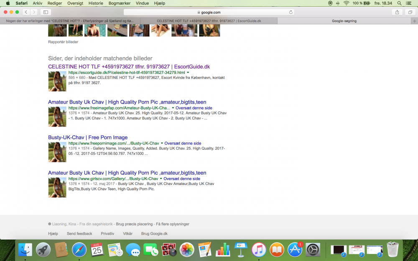Expand options arrow beside escortguide.dk URL
Image resolution: width=418 pixels, height=261 pixels.
(188, 72)
